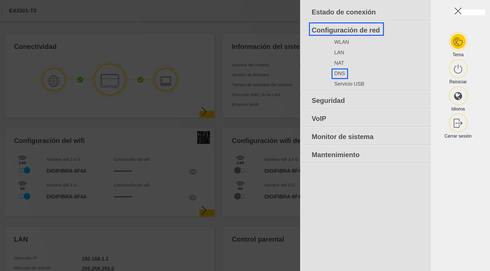
Task: Click the router icon in Conectividad
Action: [x=110, y=80]
